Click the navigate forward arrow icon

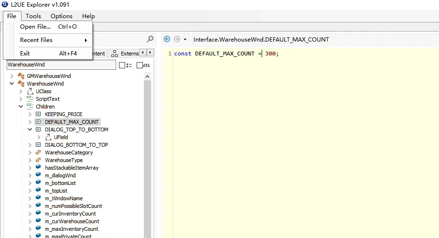pos(177,39)
